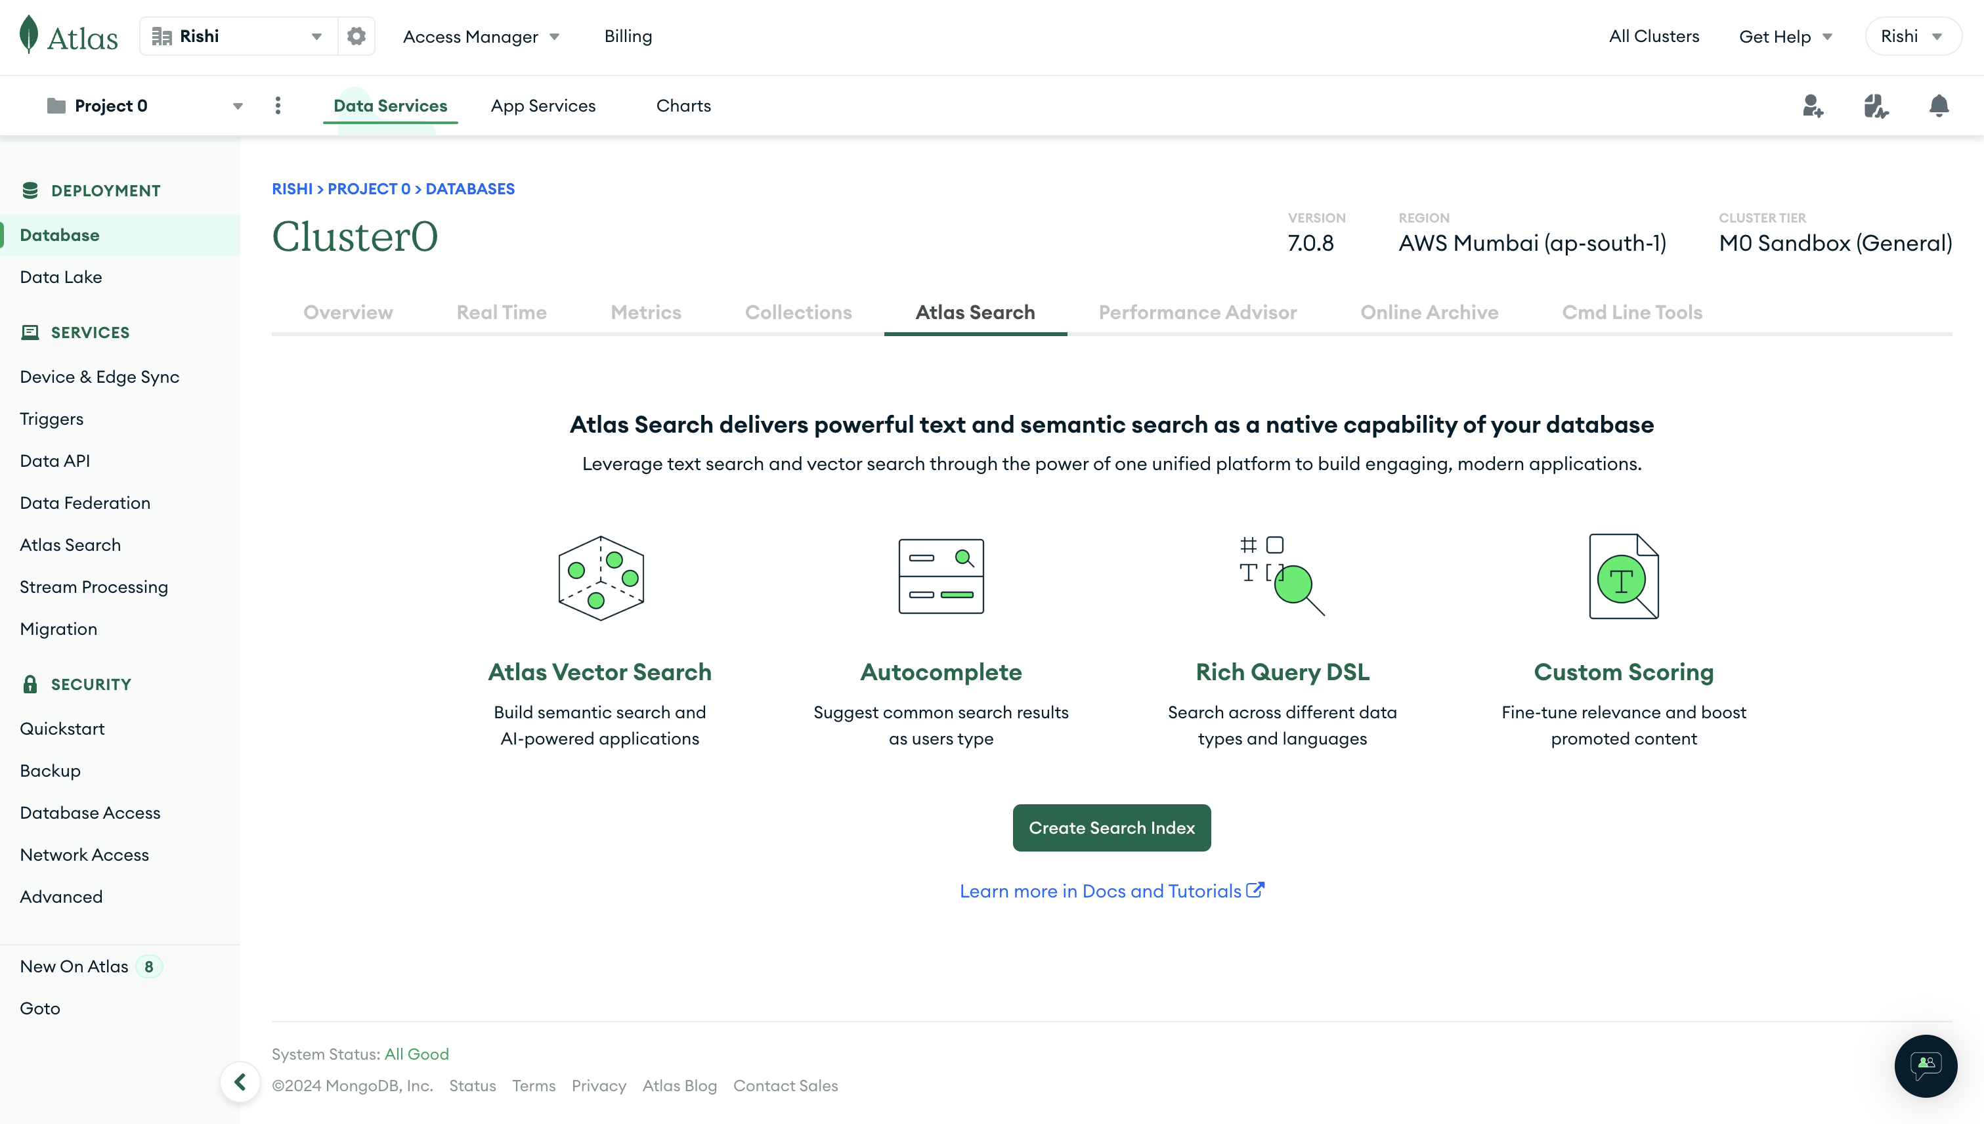Screen dimensions: 1984x1124
Task: Click the Atlas leaf logo
Action: 29,35
